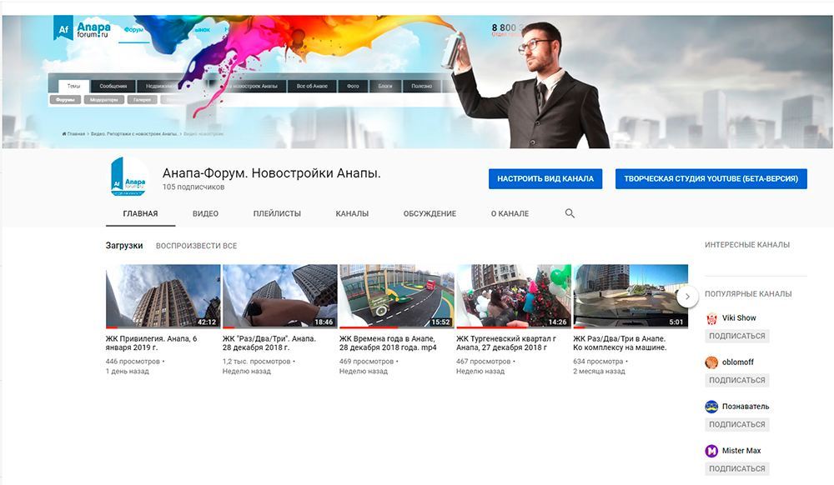
Task: Click 2 месяца назад text
Action: click(599, 372)
